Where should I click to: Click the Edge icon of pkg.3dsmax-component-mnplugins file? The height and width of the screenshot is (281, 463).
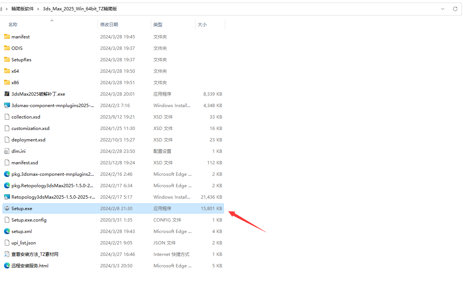click(7, 174)
